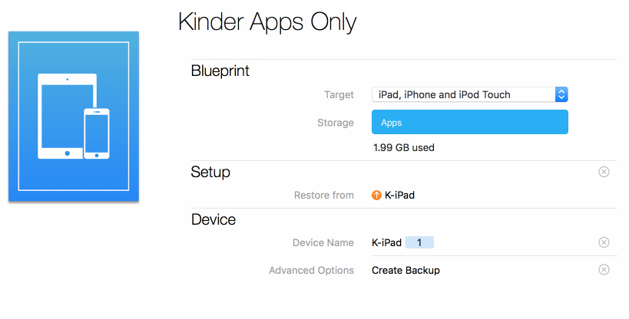Click the Create Backup advanced option

point(406,270)
